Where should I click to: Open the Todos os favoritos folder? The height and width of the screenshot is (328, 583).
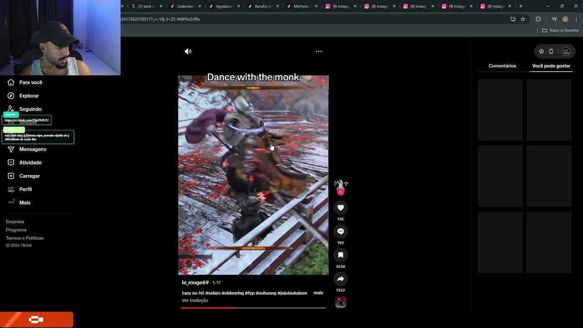pyautogui.click(x=560, y=31)
